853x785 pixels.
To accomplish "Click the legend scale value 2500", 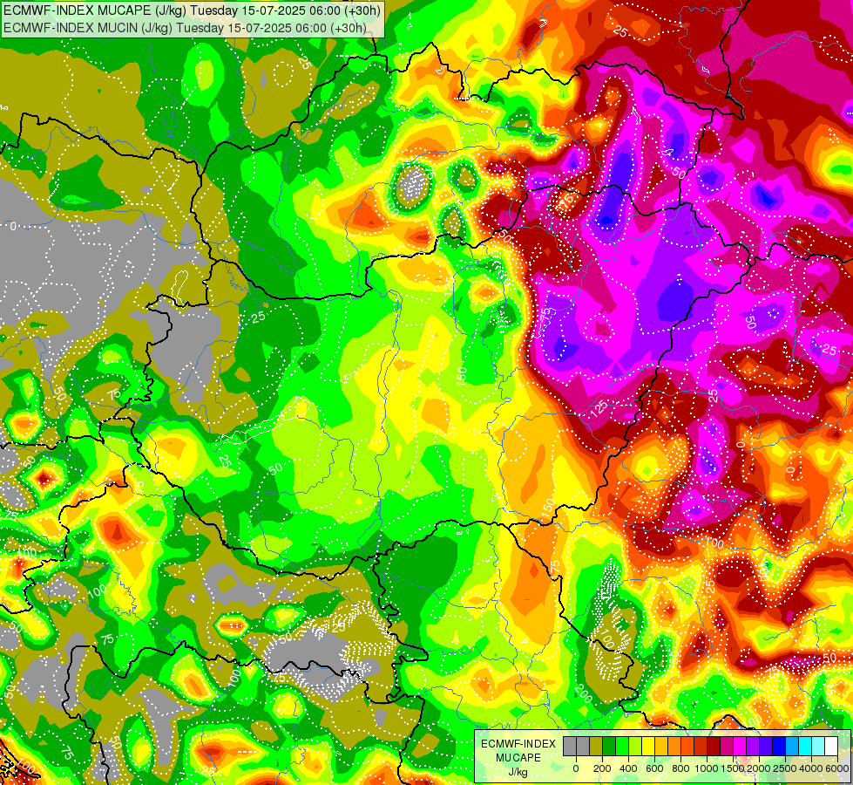I will coord(785,768).
